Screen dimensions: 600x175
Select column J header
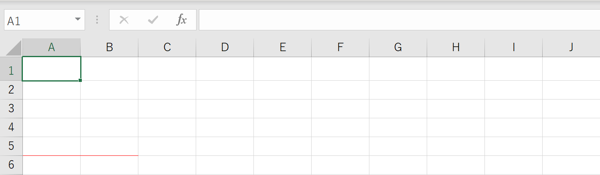click(x=571, y=48)
